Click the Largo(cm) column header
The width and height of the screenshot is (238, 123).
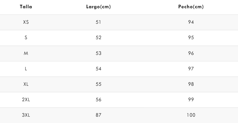tap(98, 7)
